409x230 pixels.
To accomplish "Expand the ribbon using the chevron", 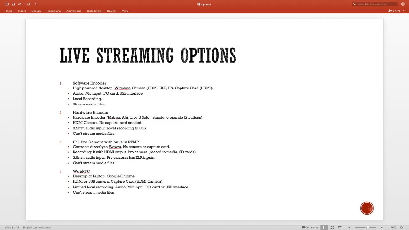I will (404, 11).
